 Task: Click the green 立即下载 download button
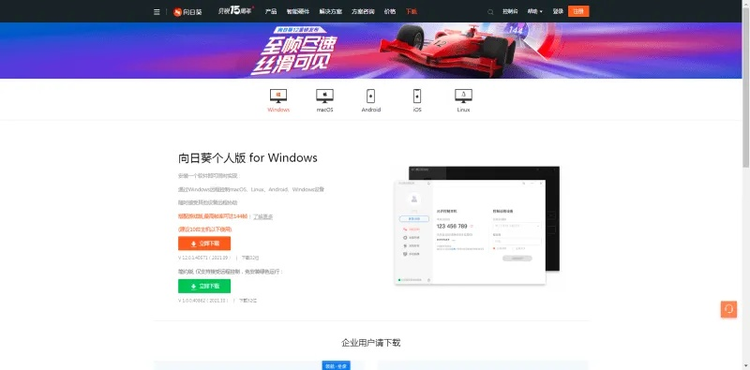pos(204,286)
